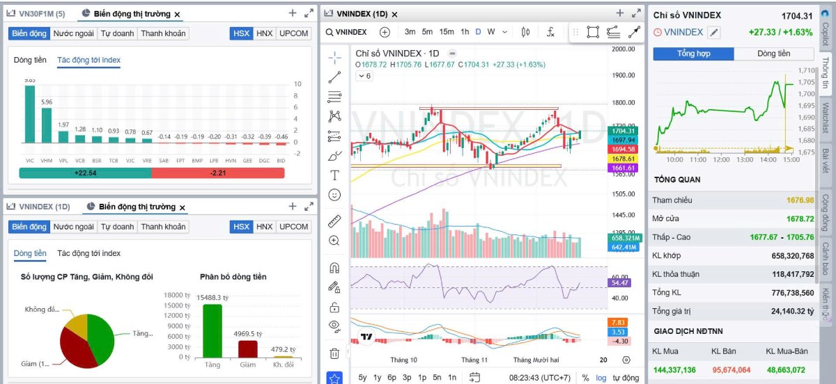Switch to Dòng tiền tab in index panel

(x=774, y=54)
